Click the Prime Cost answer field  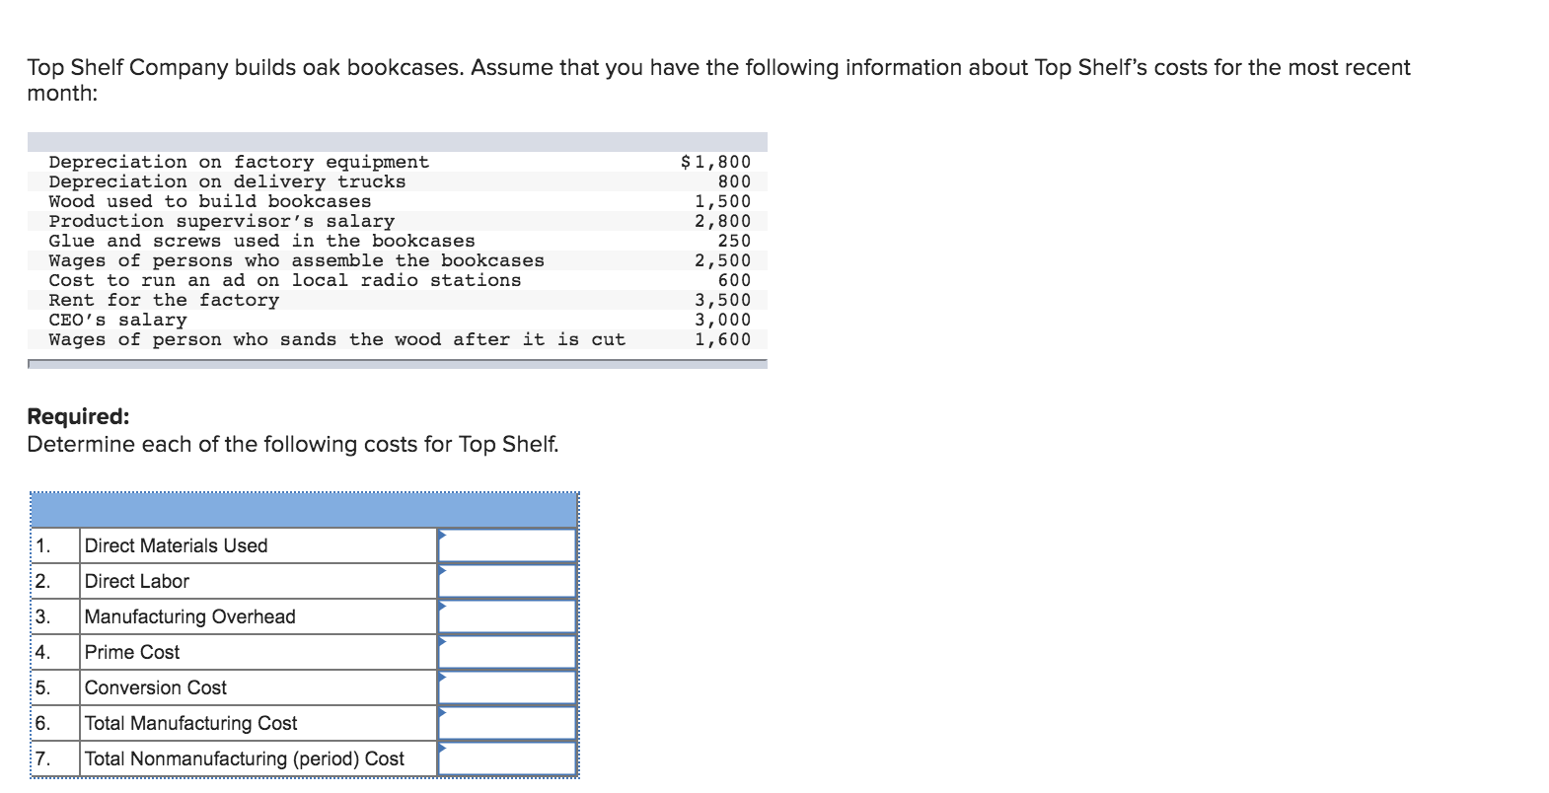pyautogui.click(x=507, y=652)
